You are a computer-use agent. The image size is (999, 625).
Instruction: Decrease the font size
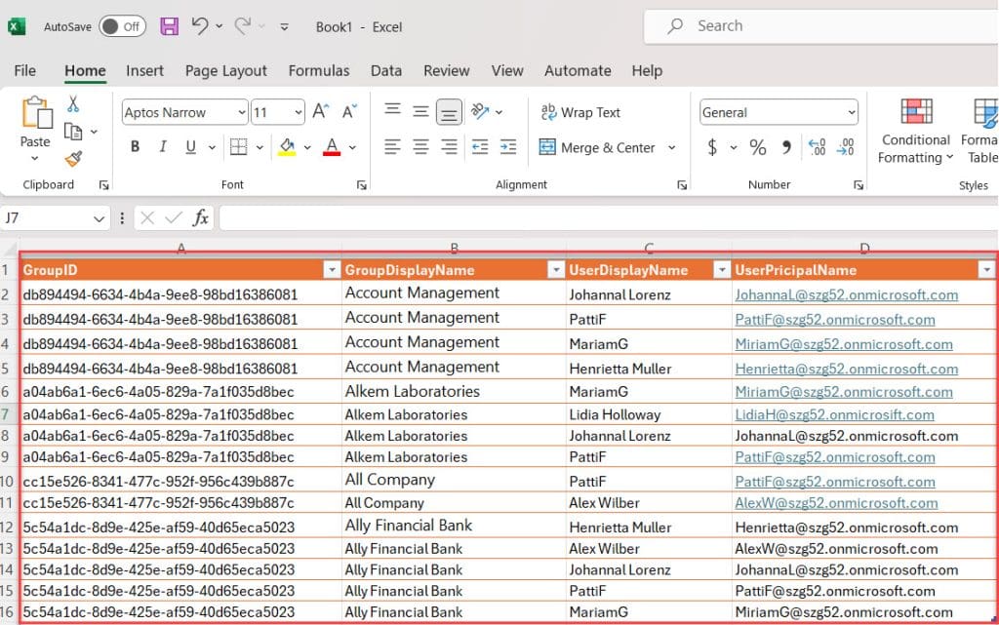click(x=350, y=111)
